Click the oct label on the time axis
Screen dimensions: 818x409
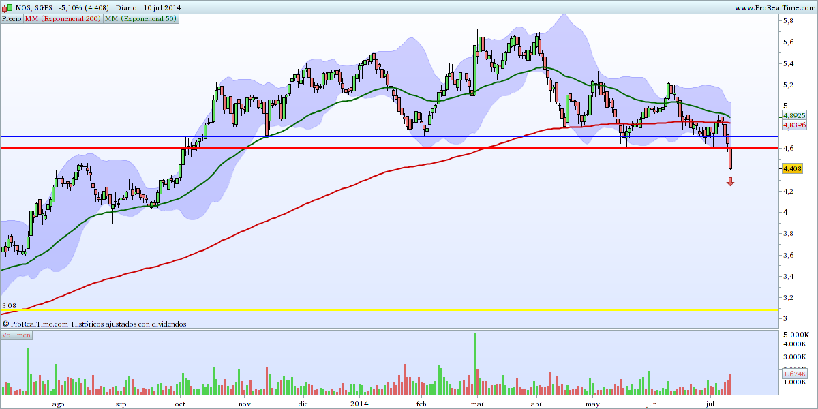pos(180,404)
